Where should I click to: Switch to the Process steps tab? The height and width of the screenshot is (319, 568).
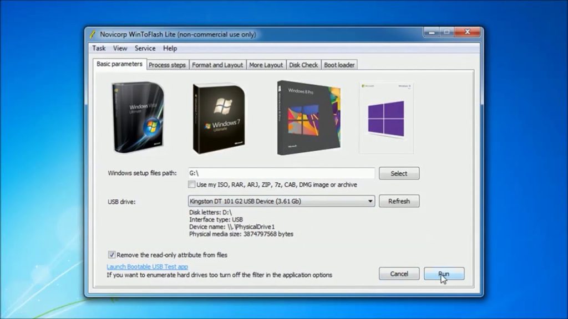167,65
